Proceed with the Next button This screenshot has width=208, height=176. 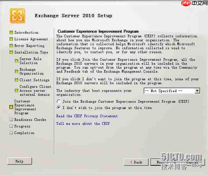163,162
